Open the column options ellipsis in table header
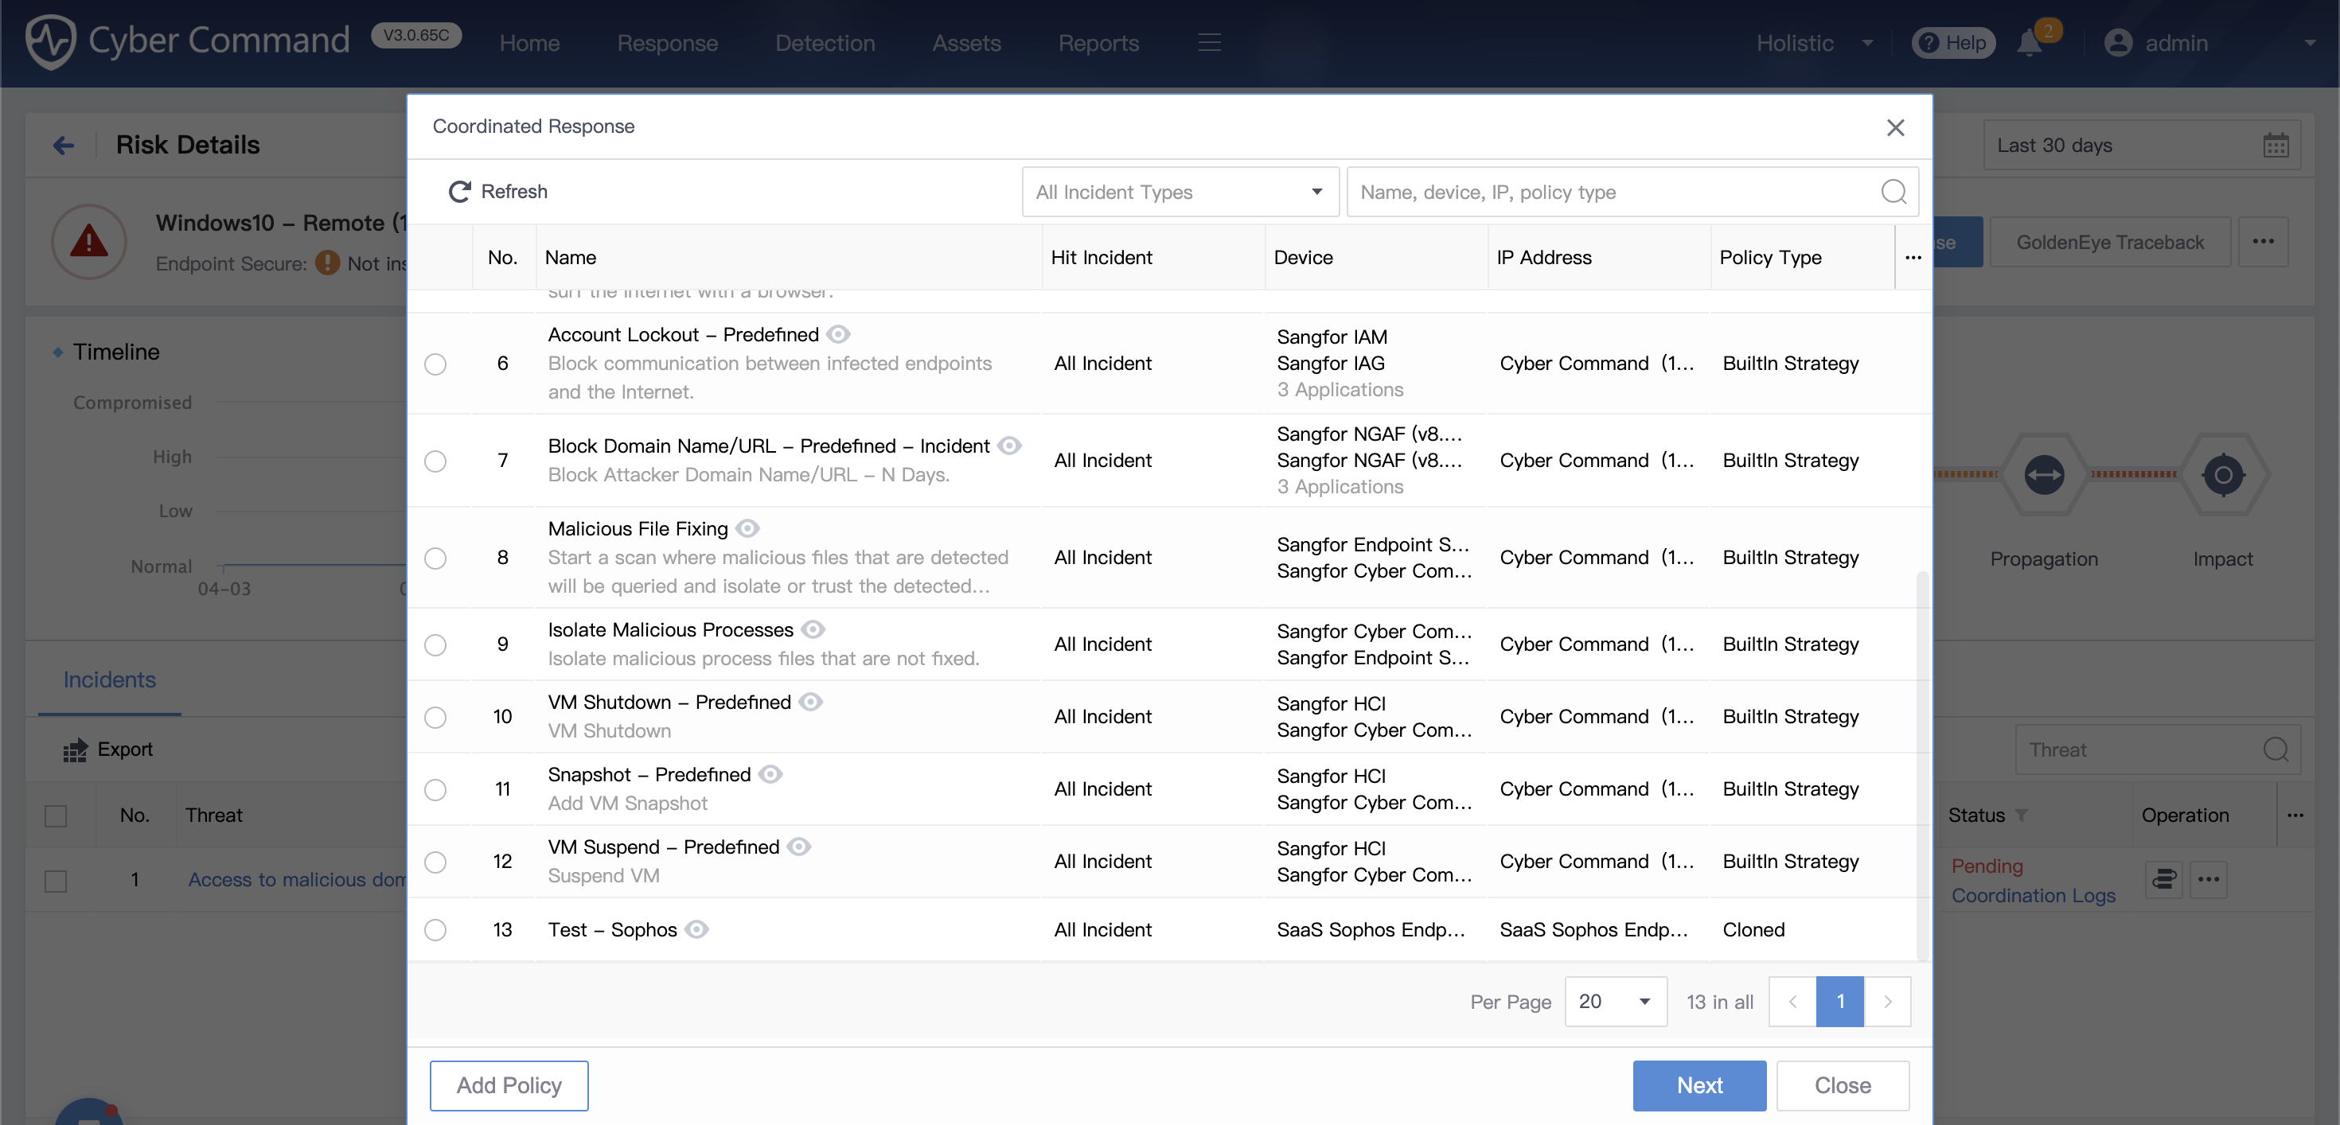Screen dimensions: 2340x1125 point(1913,258)
